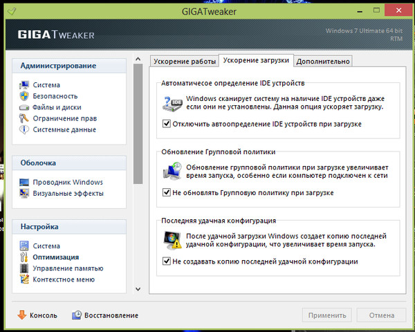This screenshot has width=415, height=332.
Task: Click the Администрирование section header
Action: coord(69,66)
